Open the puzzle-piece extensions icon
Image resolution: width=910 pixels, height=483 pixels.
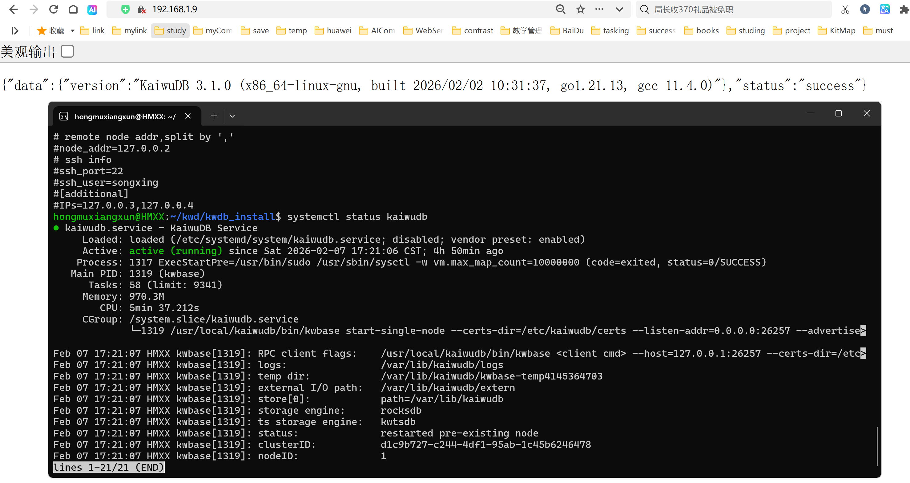tap(904, 10)
